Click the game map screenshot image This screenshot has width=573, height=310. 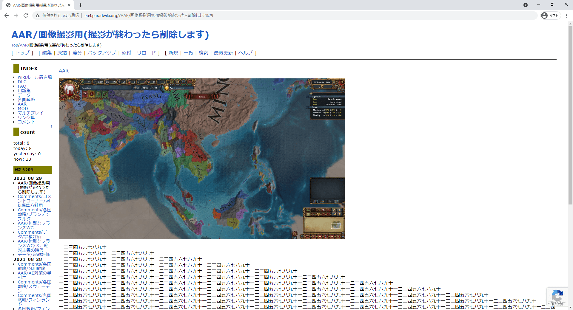202,159
